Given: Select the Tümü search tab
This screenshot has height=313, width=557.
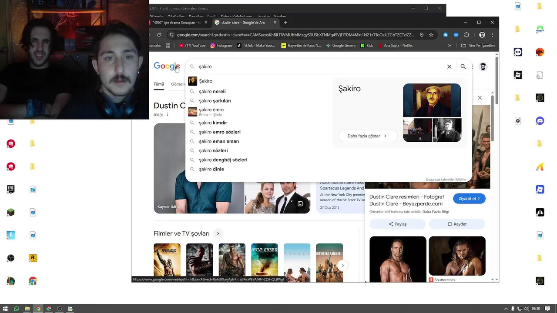Looking at the screenshot, I should pyautogui.click(x=159, y=84).
